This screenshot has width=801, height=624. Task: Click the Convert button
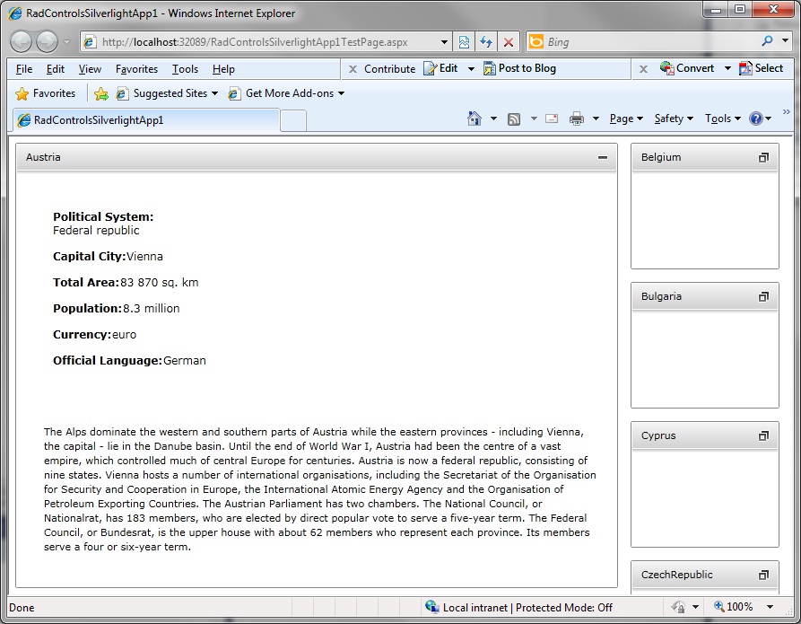(x=686, y=68)
